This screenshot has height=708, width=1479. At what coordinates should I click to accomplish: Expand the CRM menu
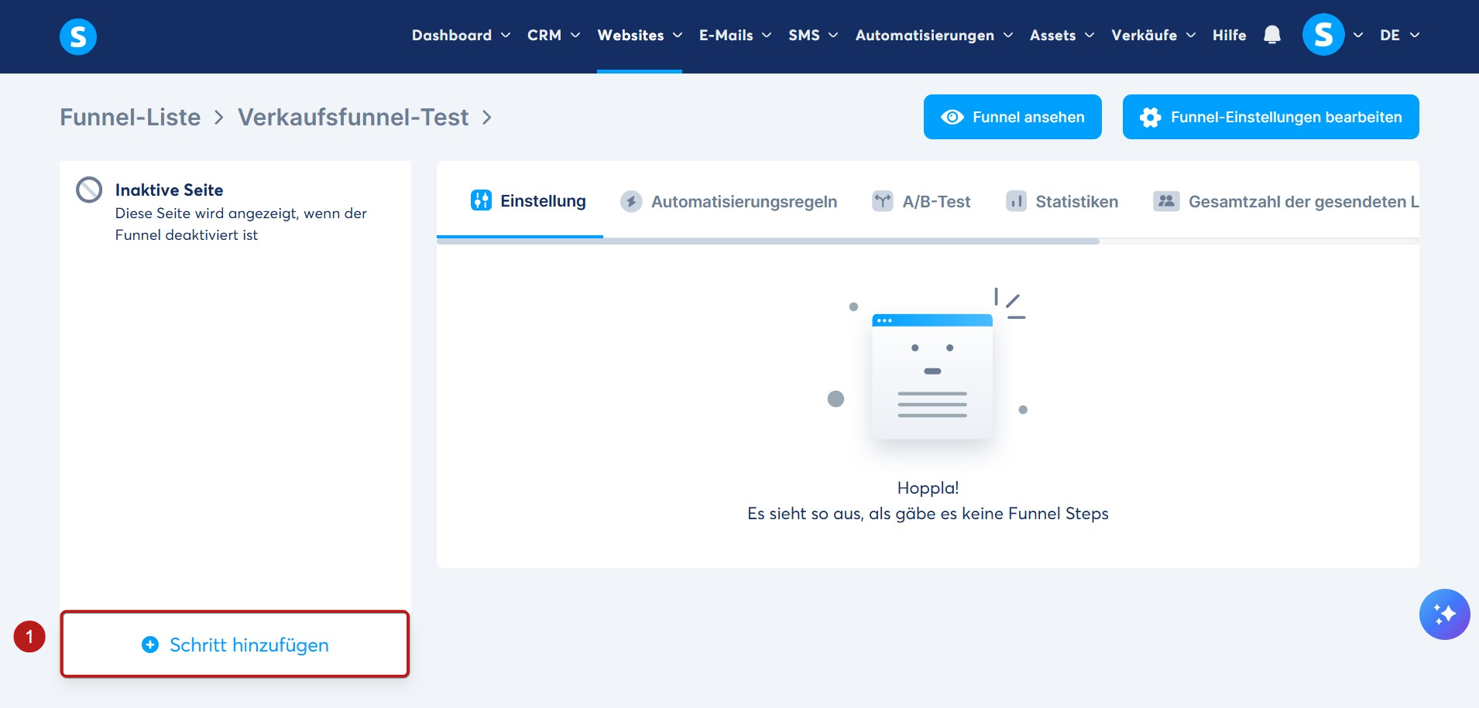554,35
